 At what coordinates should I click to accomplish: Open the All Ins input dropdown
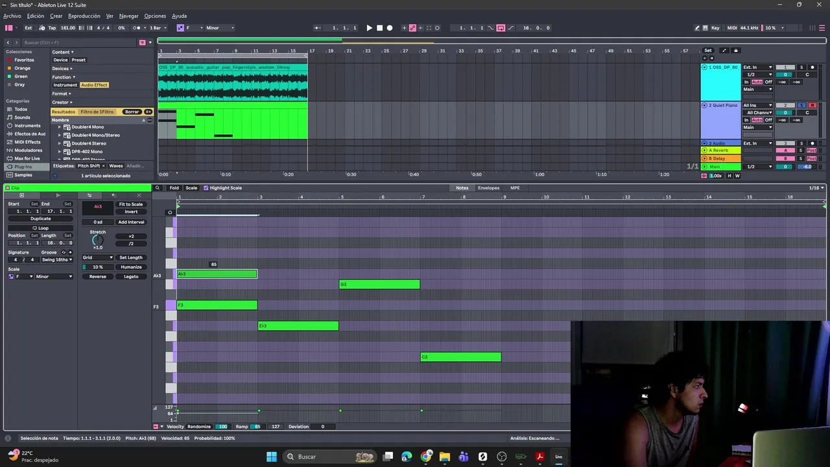[757, 105]
